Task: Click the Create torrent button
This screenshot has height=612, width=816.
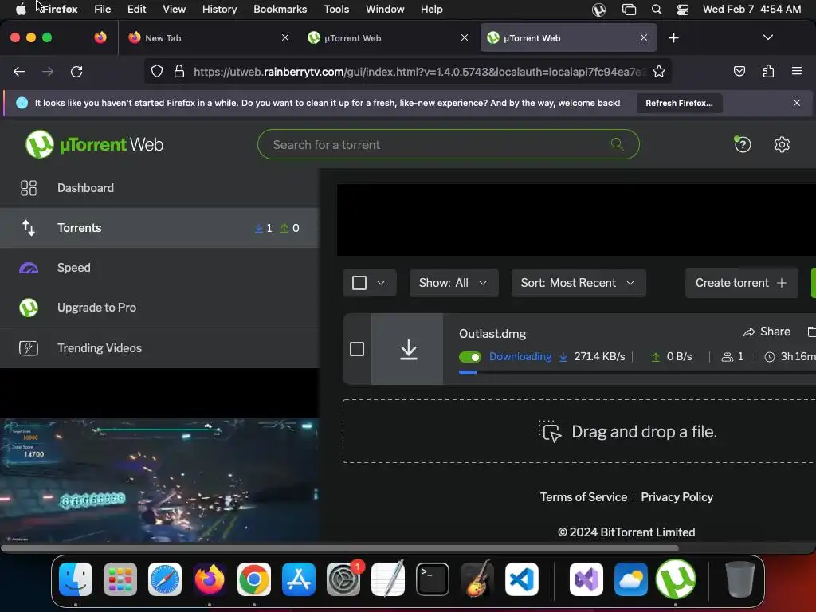Action: click(x=741, y=283)
